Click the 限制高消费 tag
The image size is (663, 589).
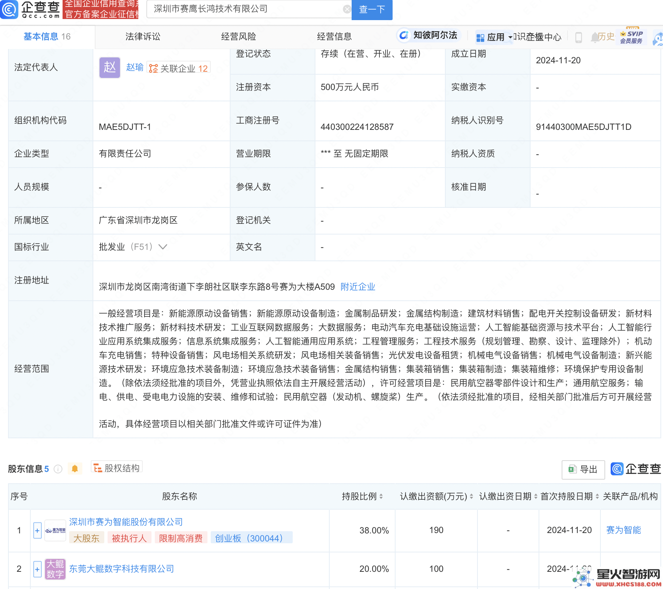(181, 538)
